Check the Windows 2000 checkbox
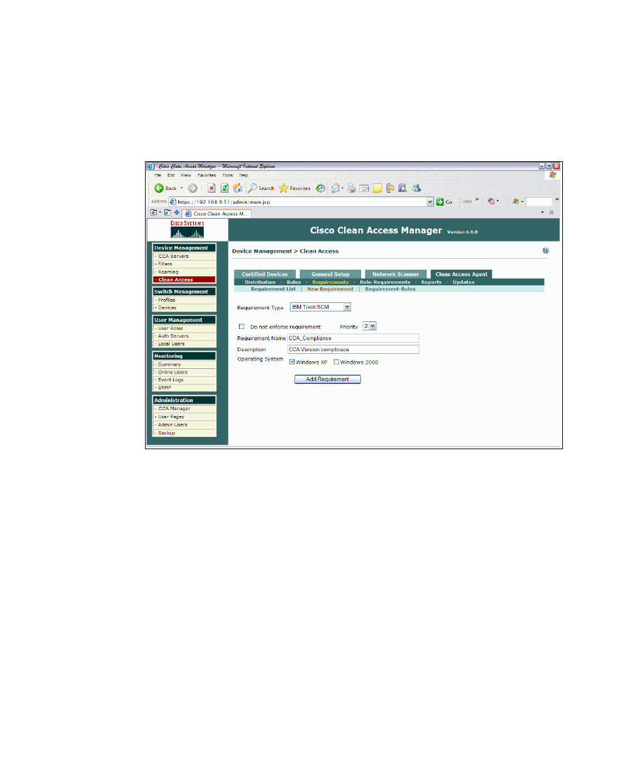The height and width of the screenshot is (760, 623). tap(336, 362)
